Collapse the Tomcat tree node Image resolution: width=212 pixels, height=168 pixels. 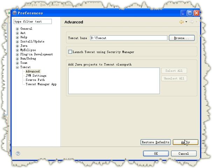click(x=17, y=67)
